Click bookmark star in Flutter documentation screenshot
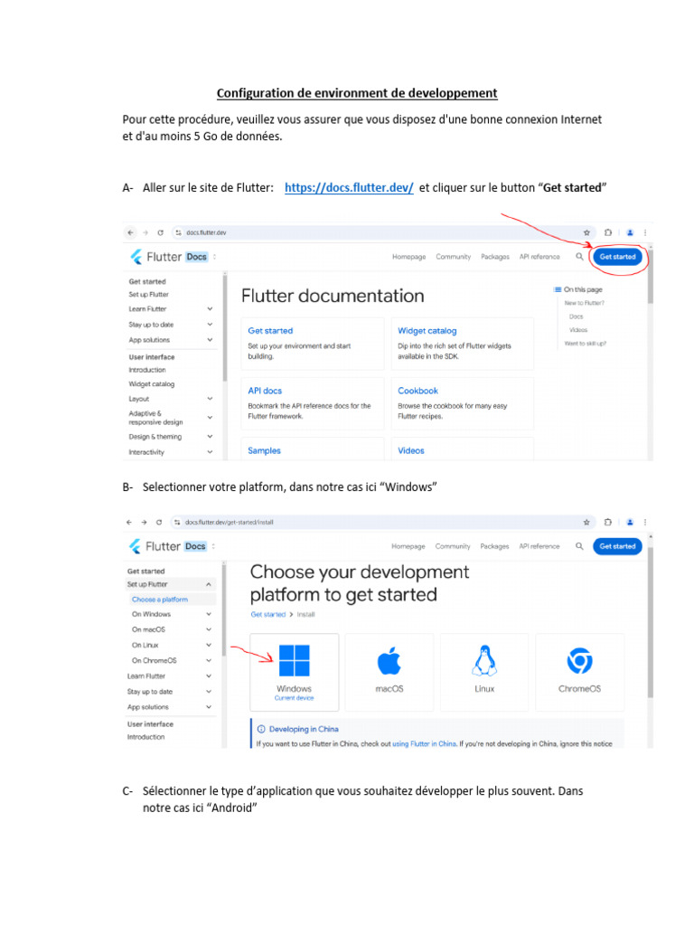This screenshot has height=926, width=694. point(586,232)
